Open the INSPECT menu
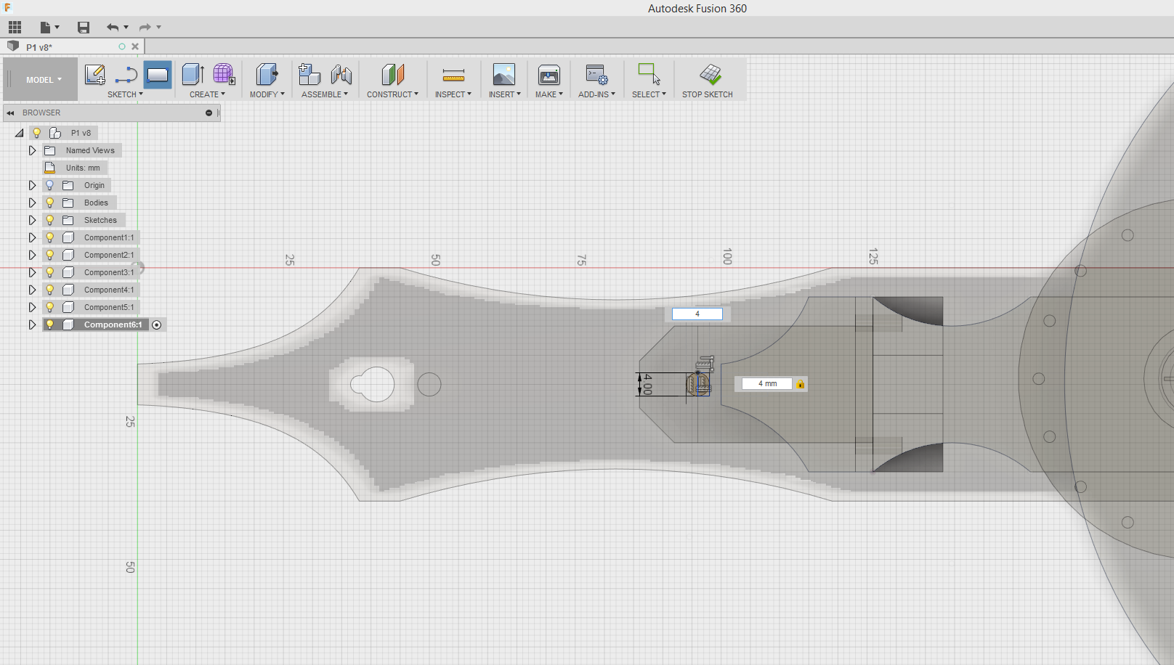The width and height of the screenshot is (1174, 665). [x=453, y=94]
